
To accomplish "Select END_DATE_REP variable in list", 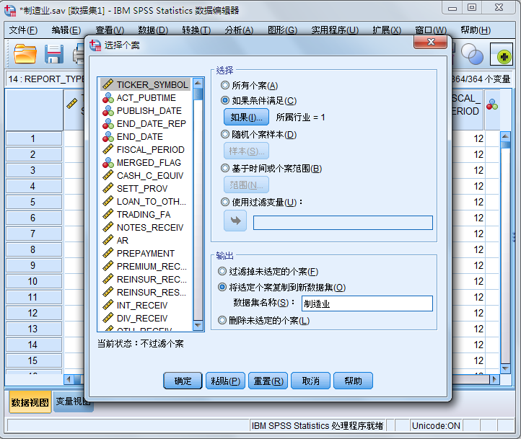I will (145, 123).
